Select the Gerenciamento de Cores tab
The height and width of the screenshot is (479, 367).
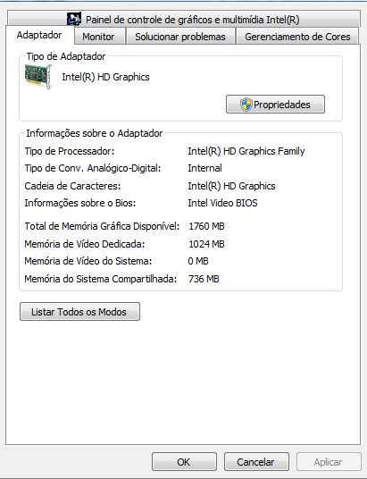pos(297,37)
